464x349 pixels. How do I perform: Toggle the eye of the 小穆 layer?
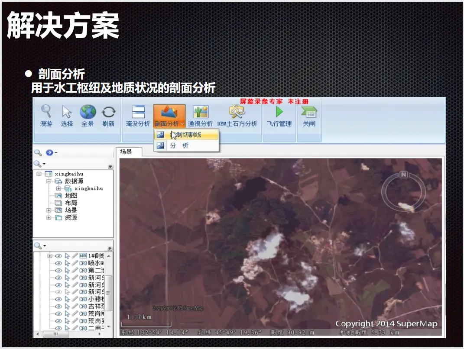(x=58, y=299)
